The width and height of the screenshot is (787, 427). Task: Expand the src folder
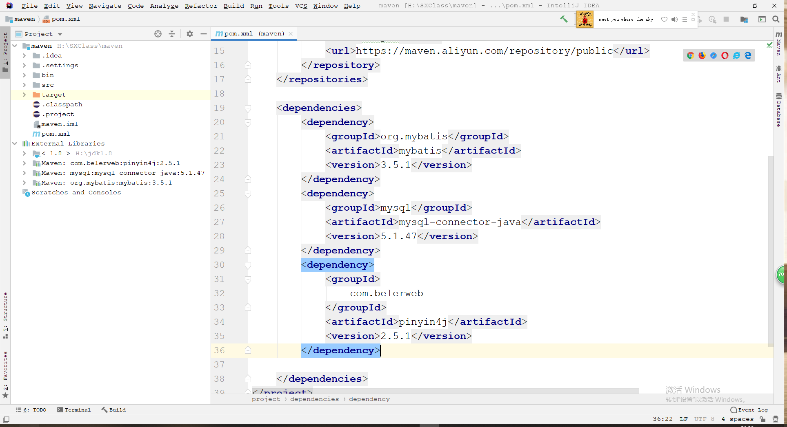pos(24,85)
